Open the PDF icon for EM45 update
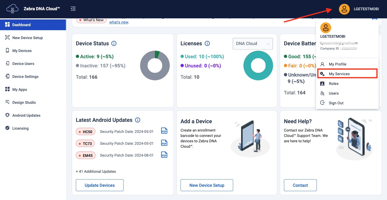 pos(164,155)
